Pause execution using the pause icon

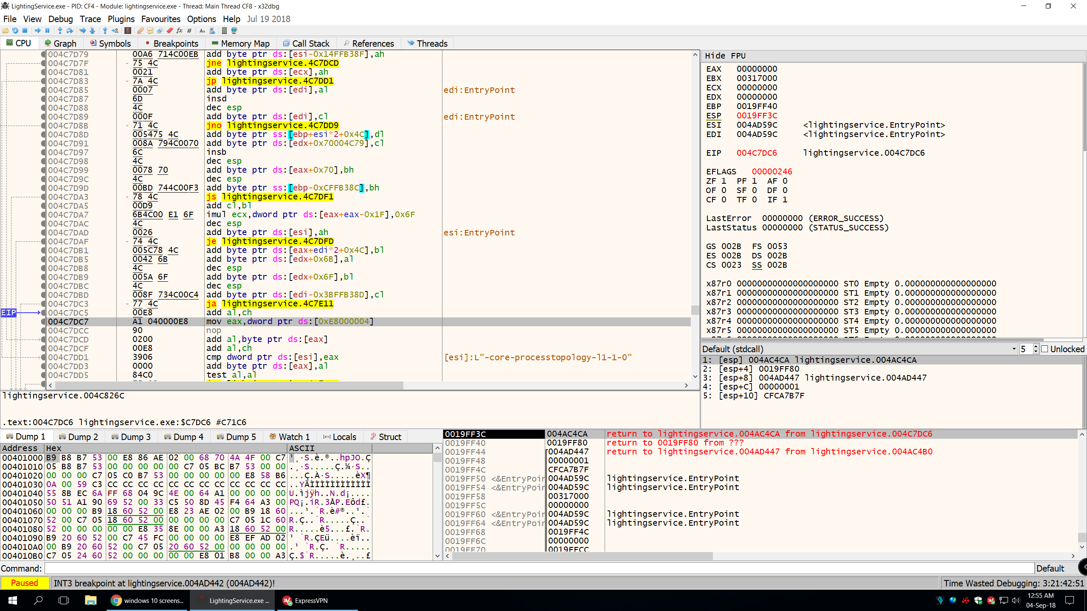(47, 30)
